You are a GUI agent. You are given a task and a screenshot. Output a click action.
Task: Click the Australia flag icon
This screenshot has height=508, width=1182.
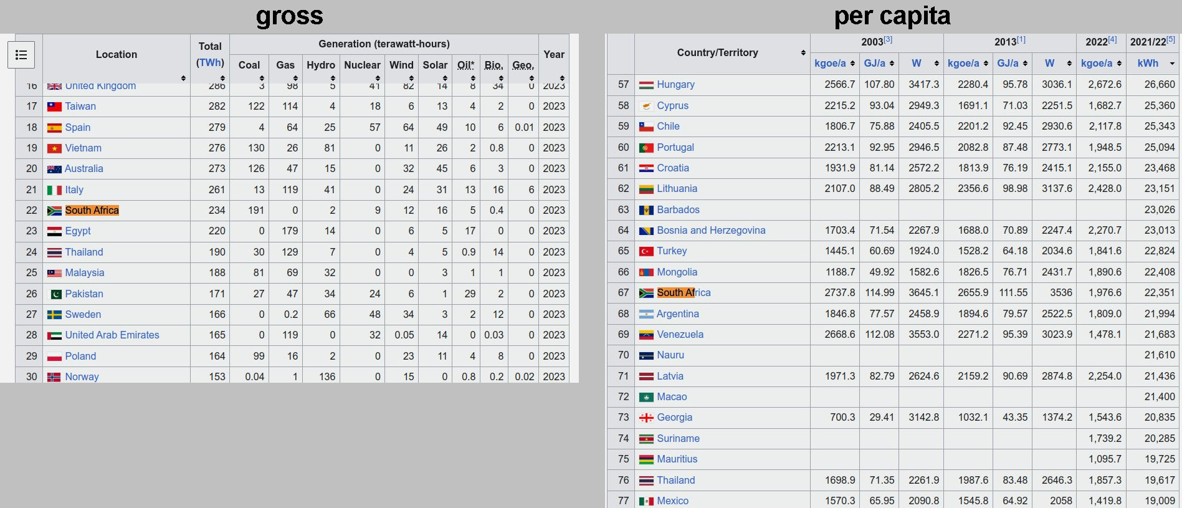click(54, 169)
